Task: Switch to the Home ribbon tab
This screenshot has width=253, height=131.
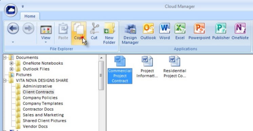Action: (30, 16)
